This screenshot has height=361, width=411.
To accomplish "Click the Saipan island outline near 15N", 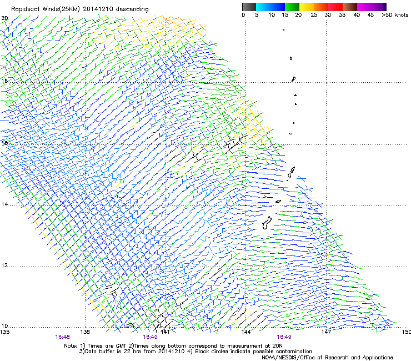I will pos(293,170).
